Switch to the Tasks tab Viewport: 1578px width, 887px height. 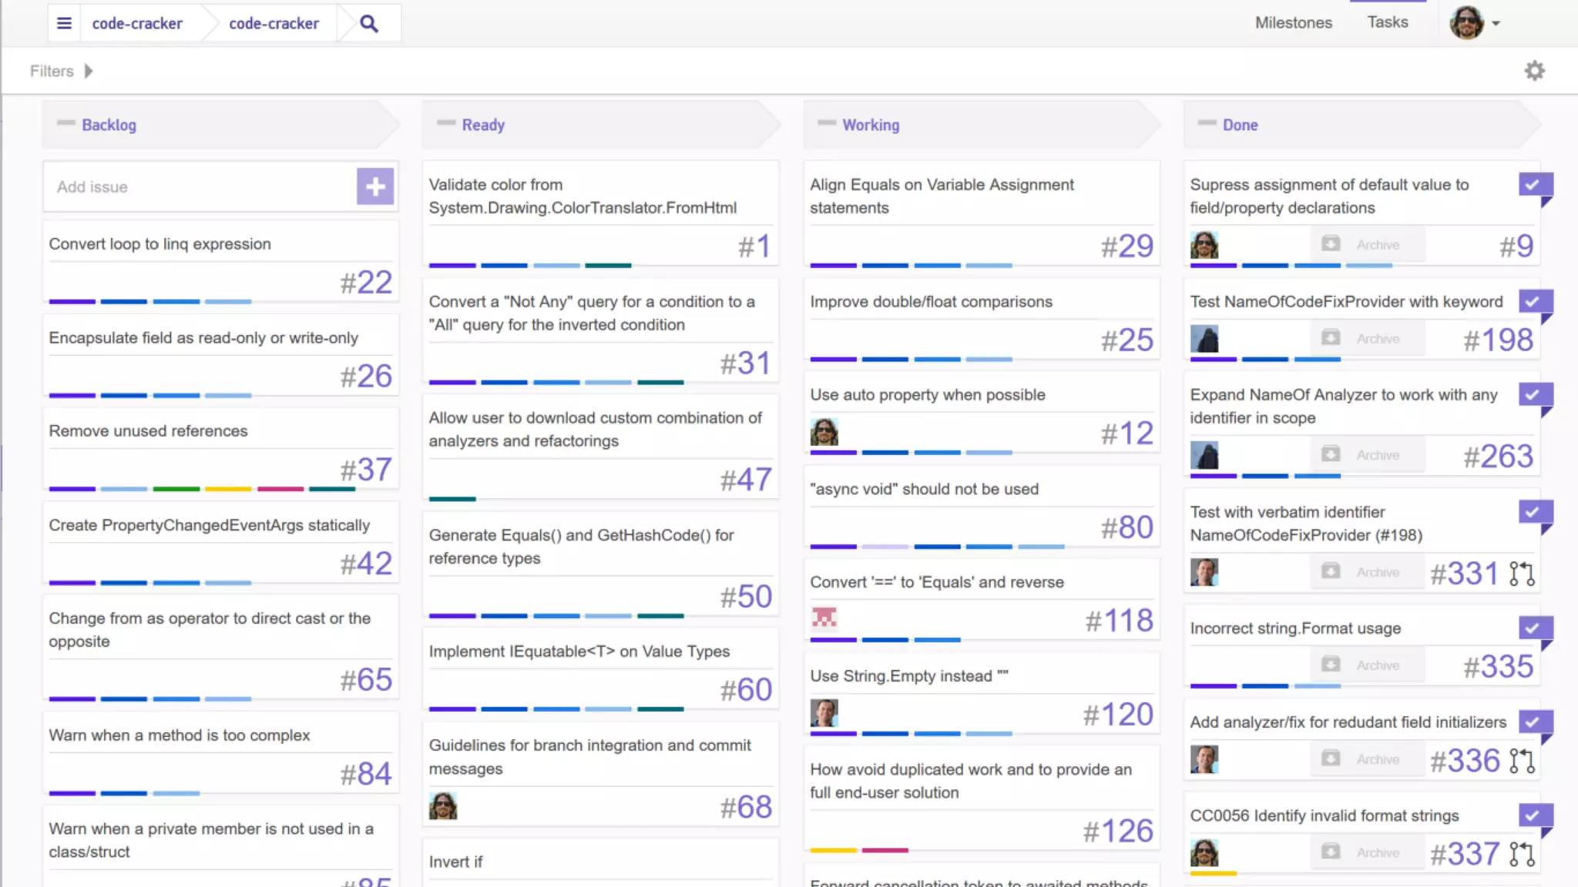[x=1387, y=22]
